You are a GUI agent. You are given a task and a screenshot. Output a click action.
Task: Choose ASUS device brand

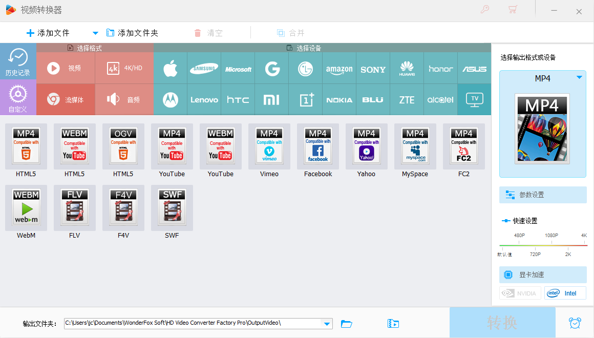[474, 68]
